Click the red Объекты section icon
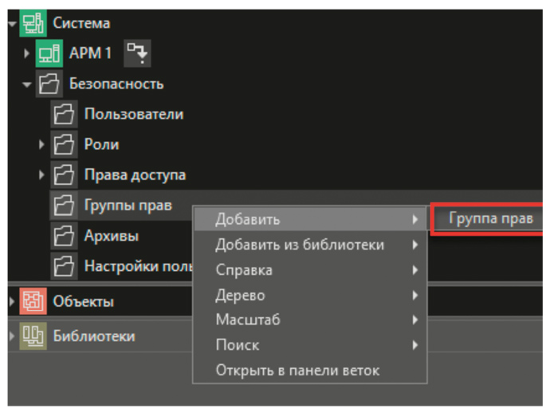 point(31,302)
